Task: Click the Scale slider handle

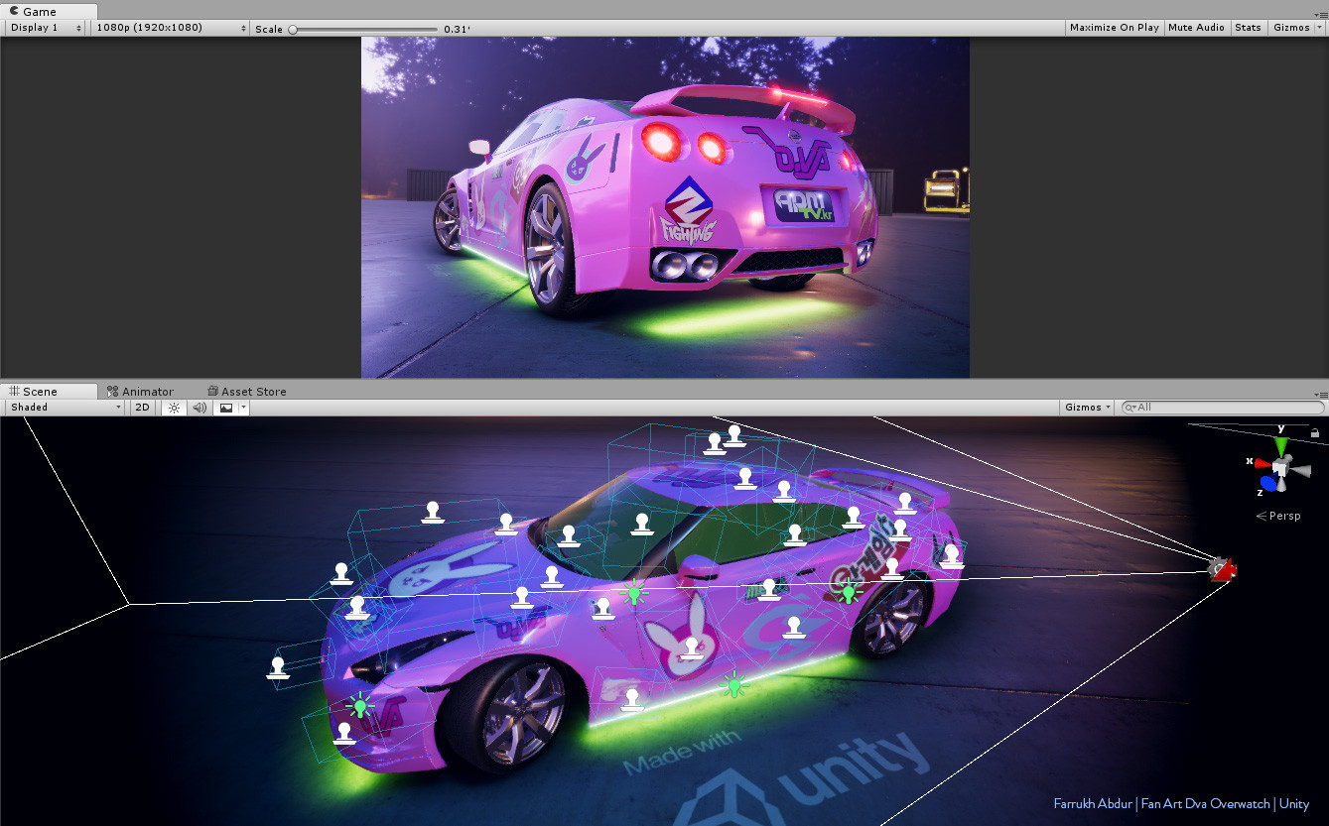Action: 293,29
